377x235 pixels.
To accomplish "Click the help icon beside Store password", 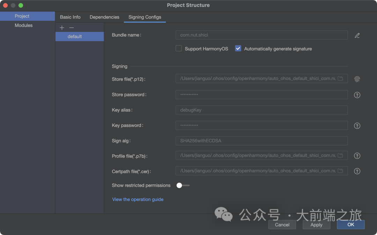I will point(357,95).
